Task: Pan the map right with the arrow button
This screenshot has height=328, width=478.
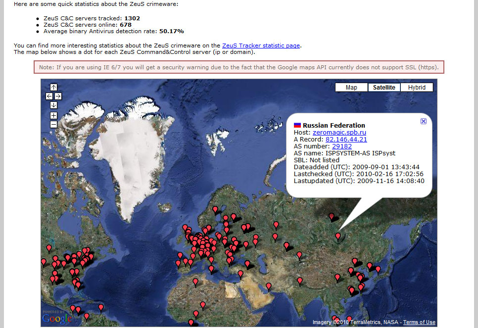Action: click(x=58, y=96)
